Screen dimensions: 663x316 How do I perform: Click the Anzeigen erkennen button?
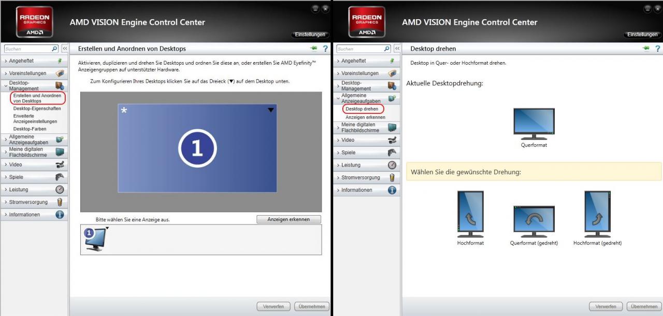coord(289,219)
